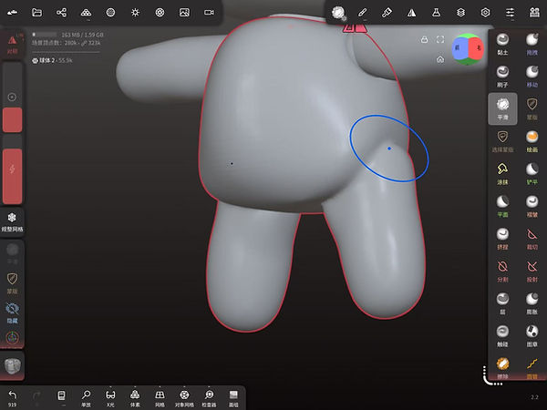Toggle the symmetry (对称) warning button
The width and height of the screenshot is (547, 410).
12,45
